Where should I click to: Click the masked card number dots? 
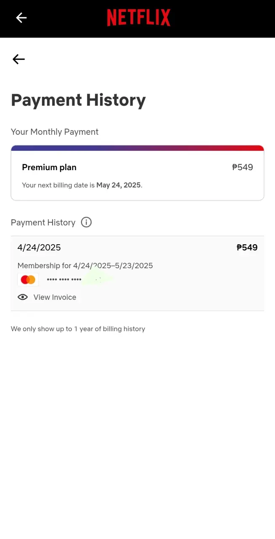(64, 280)
